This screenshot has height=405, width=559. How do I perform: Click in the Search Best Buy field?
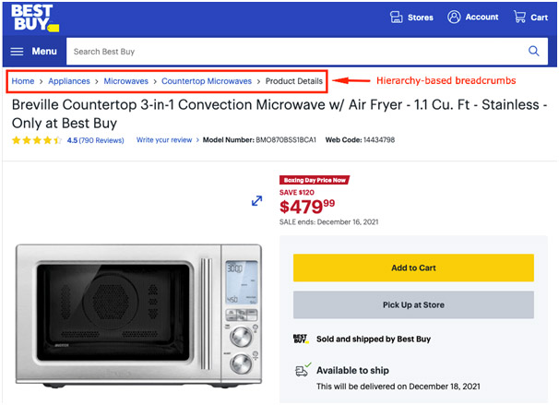295,52
